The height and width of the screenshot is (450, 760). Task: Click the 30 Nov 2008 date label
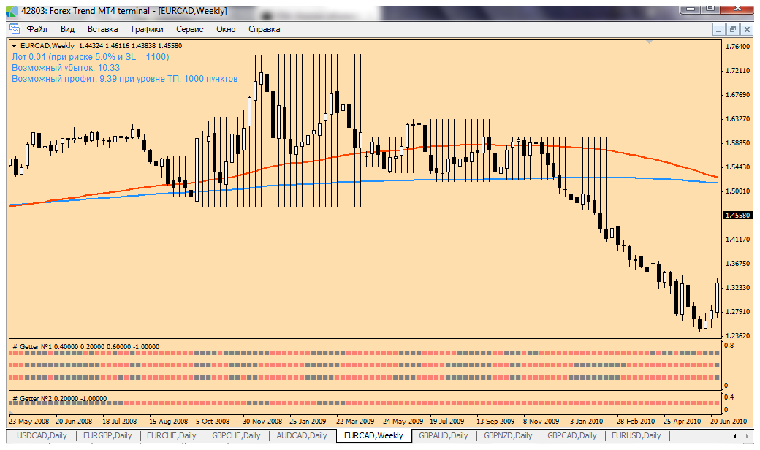pyautogui.click(x=262, y=421)
